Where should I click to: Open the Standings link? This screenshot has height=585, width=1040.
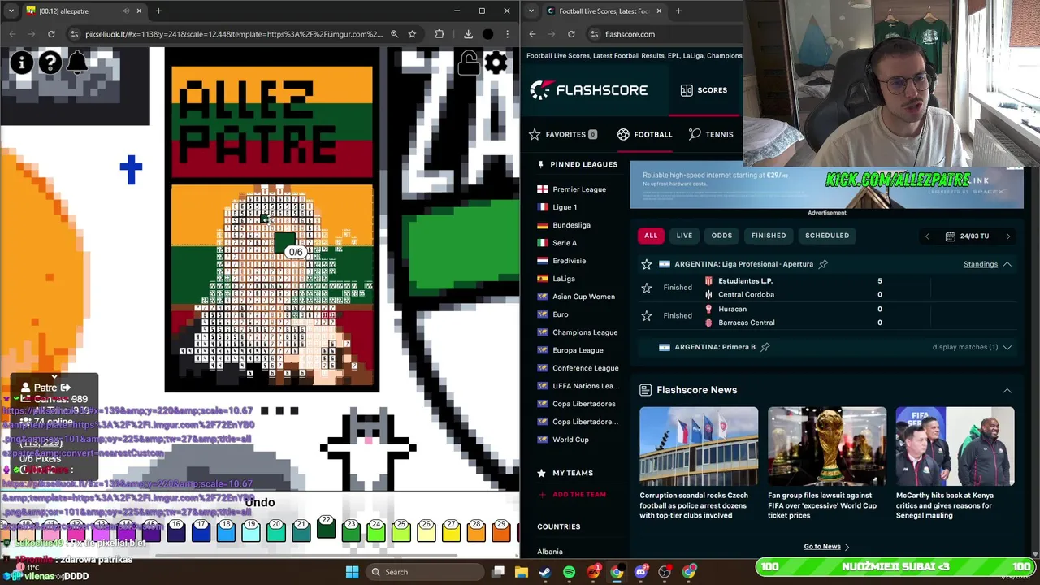click(x=981, y=264)
